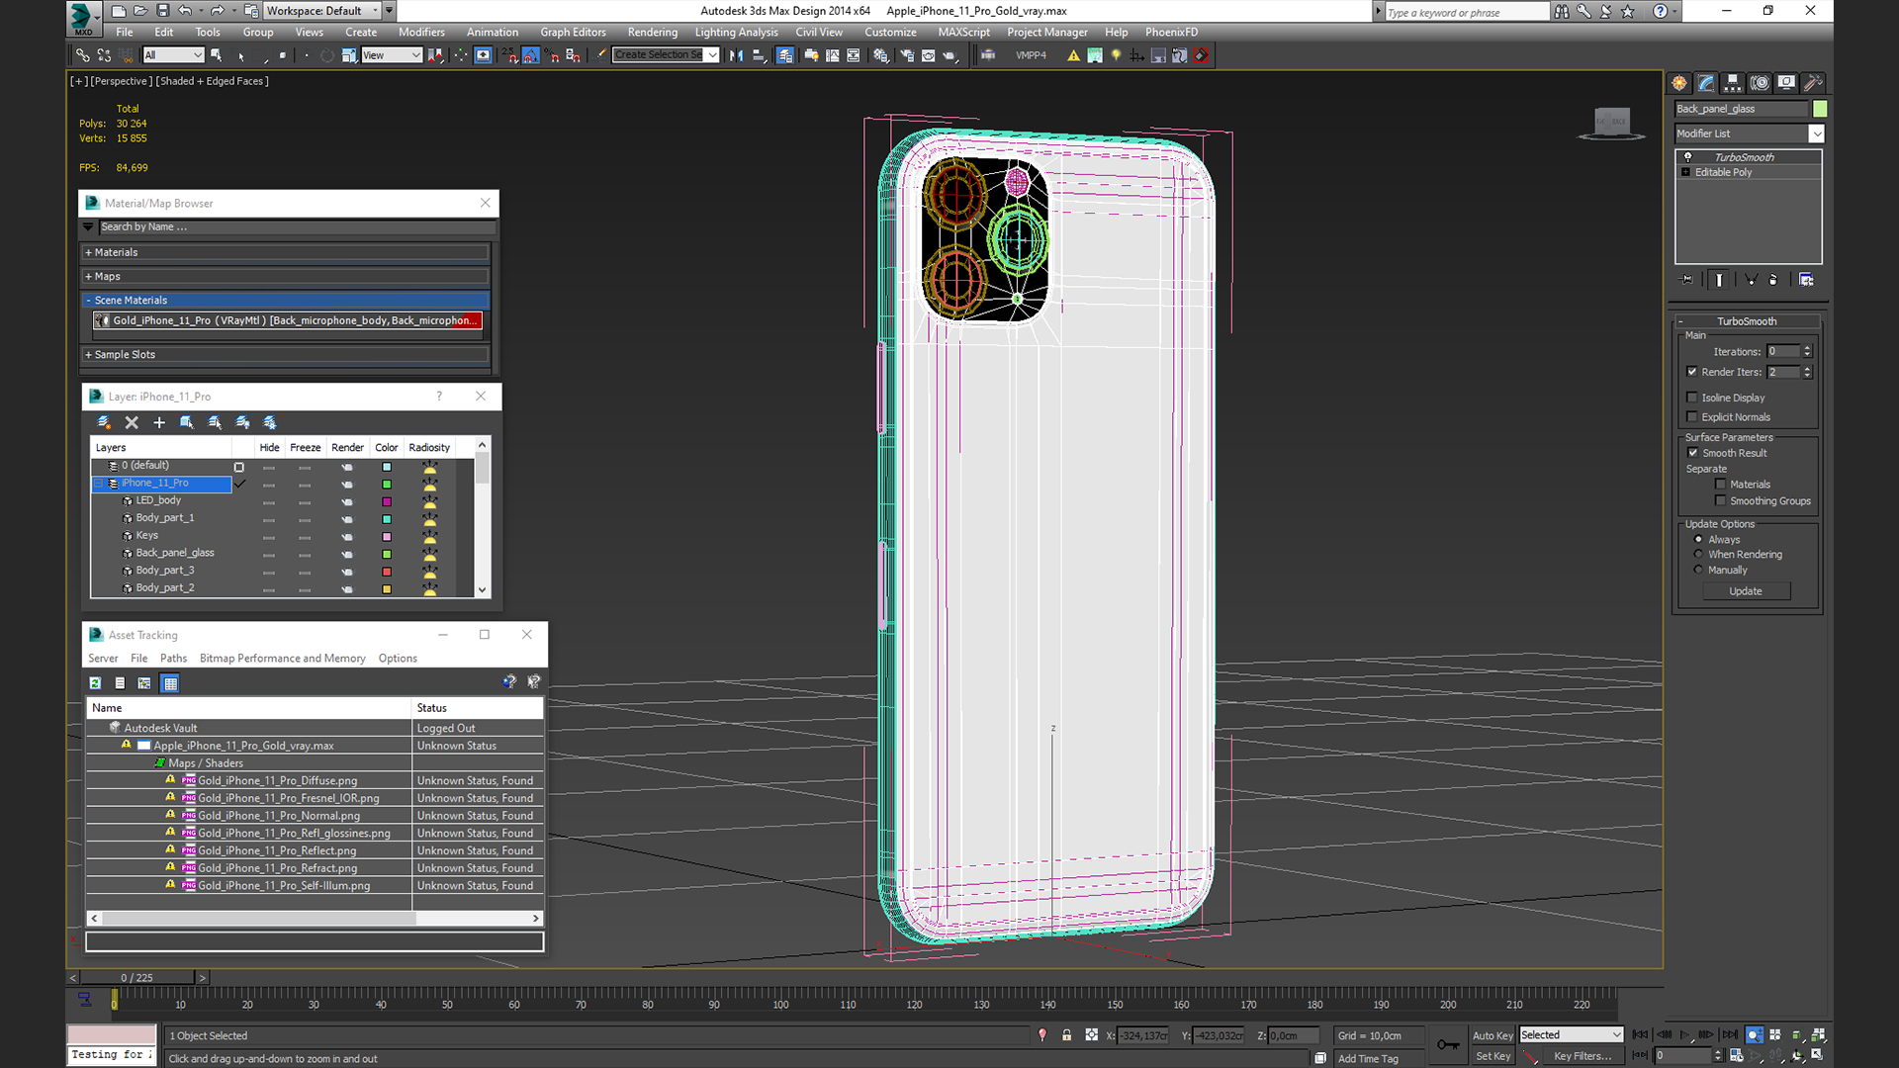The width and height of the screenshot is (1899, 1068).
Task: Collapse the Scene Materials group
Action: (286, 301)
